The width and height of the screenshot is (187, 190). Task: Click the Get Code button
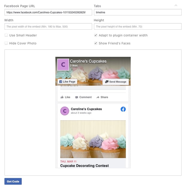tap(13, 181)
